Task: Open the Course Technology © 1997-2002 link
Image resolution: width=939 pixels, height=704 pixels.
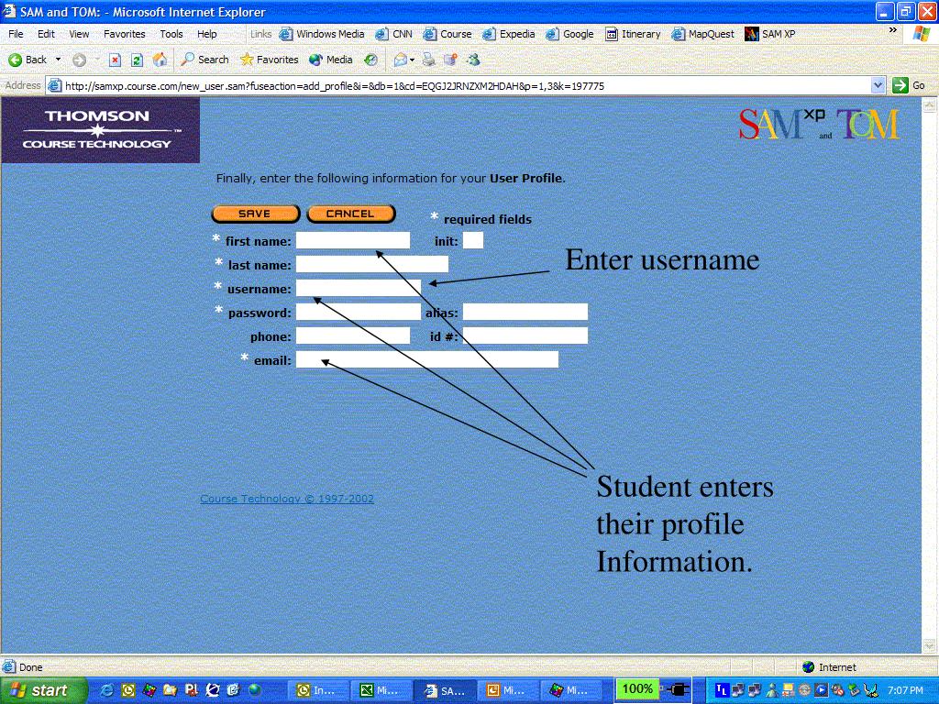Action: click(x=287, y=499)
